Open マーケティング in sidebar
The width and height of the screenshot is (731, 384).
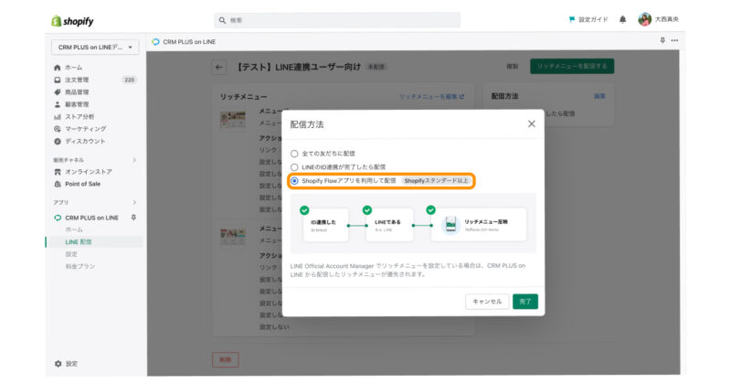[86, 129]
